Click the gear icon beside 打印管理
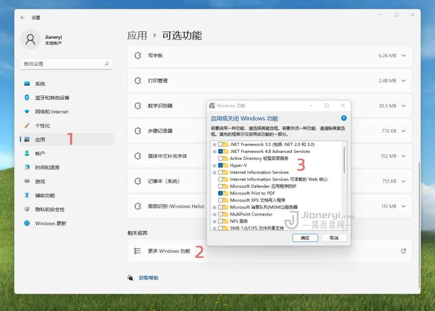 coord(138,81)
